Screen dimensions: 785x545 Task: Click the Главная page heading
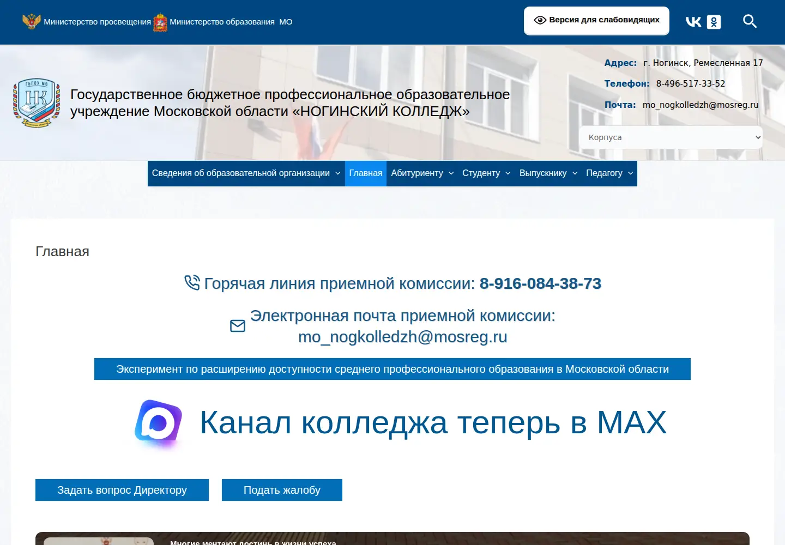pyautogui.click(x=62, y=251)
